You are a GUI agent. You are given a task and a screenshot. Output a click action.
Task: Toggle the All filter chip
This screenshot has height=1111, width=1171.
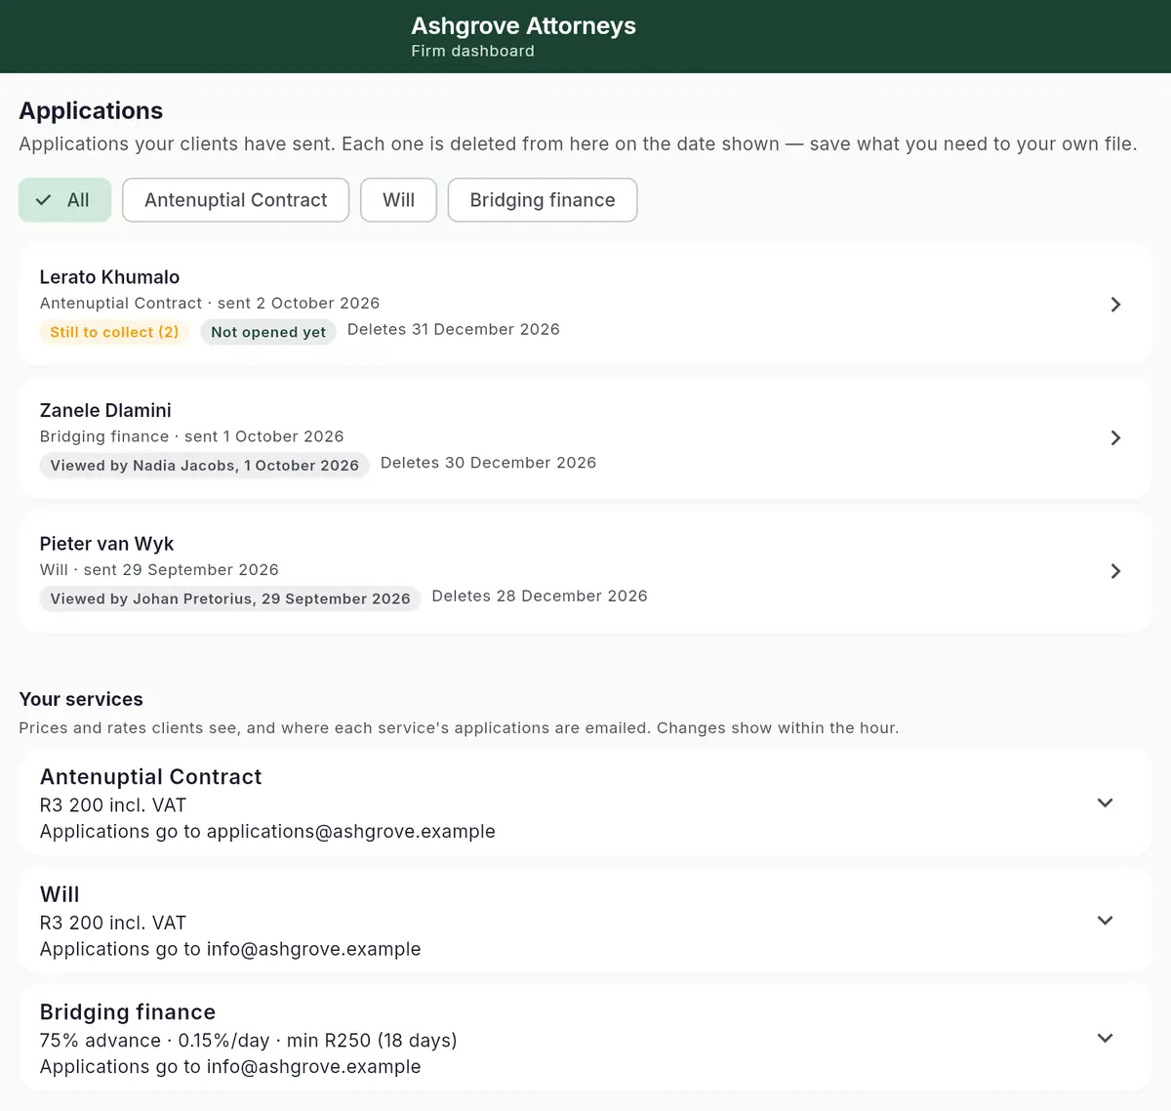point(64,200)
